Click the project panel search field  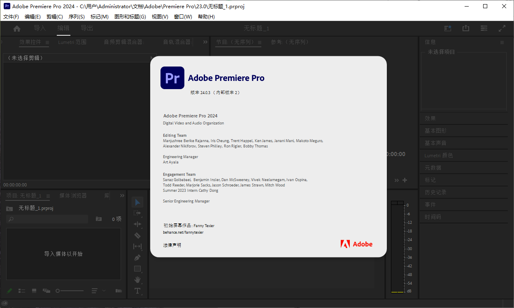coord(47,219)
